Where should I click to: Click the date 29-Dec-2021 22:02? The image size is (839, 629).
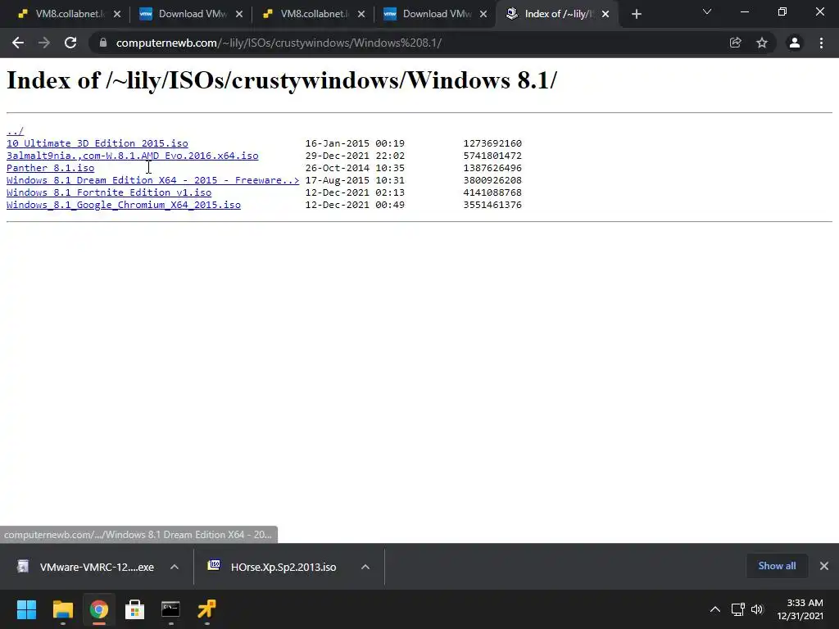click(x=355, y=156)
